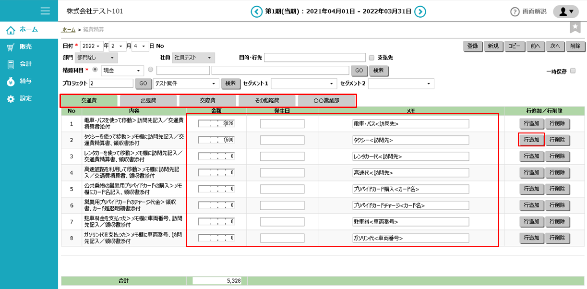The height and width of the screenshot is (289, 587).
Task: Expand the セグメント1 dropdown
Action: [302, 84]
